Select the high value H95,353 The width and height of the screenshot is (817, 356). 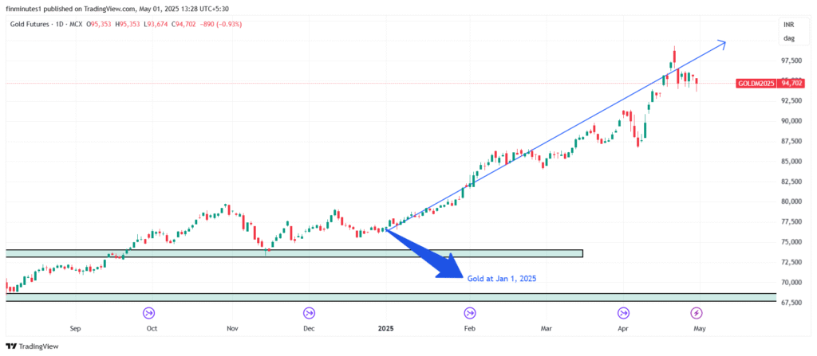point(127,24)
